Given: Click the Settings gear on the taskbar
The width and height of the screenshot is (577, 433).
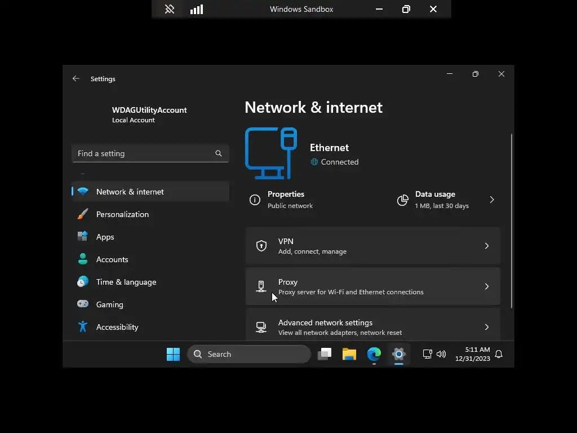Looking at the screenshot, I should click(398, 354).
